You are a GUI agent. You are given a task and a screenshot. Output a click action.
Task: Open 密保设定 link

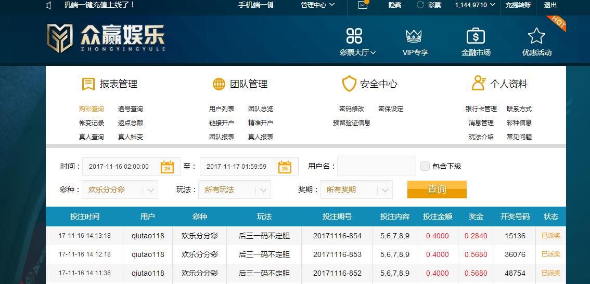(x=391, y=109)
